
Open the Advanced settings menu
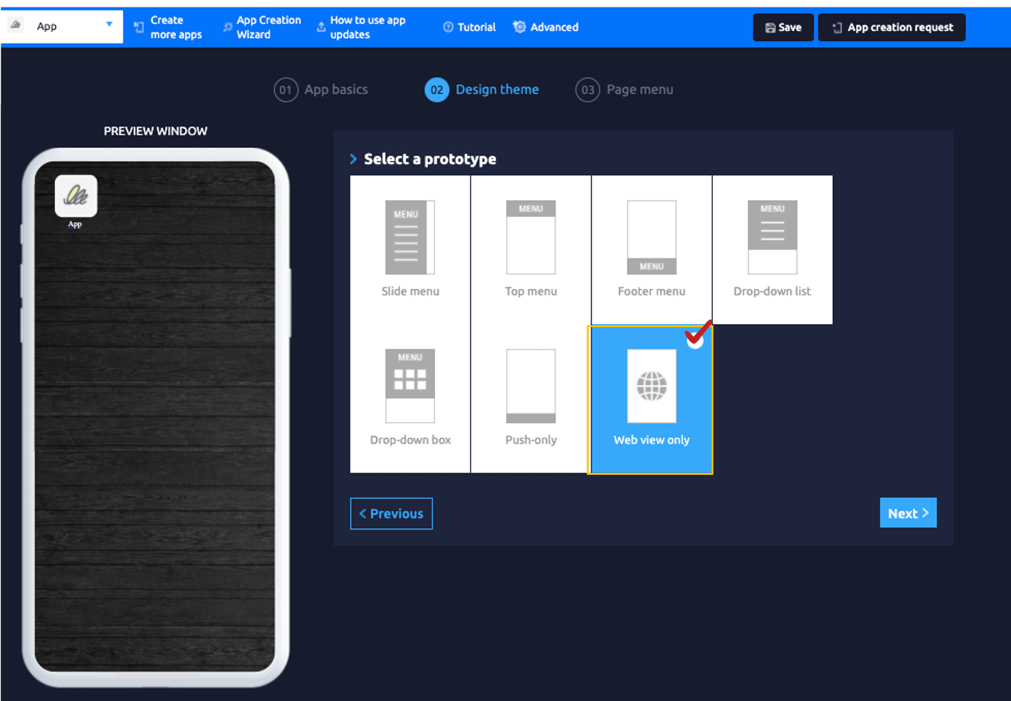point(546,27)
